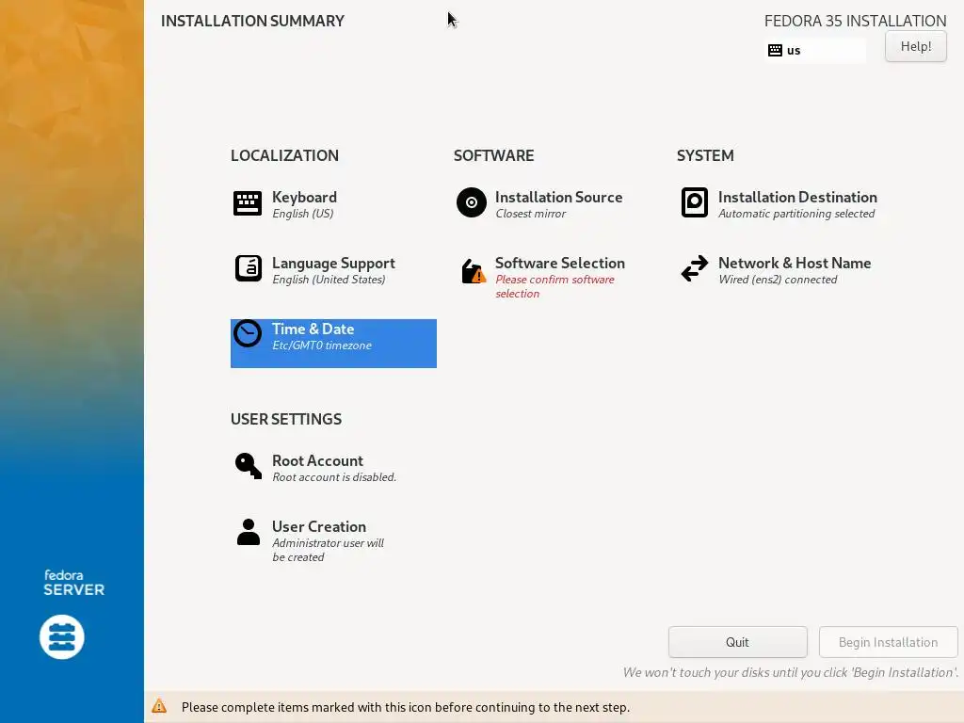964x723 pixels.
Task: Click the Quit button
Action: point(737,642)
